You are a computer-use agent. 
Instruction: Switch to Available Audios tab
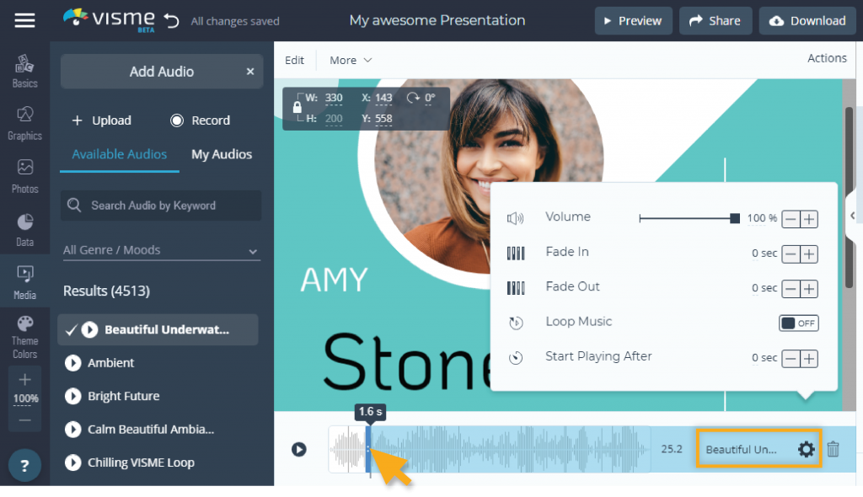tap(119, 154)
